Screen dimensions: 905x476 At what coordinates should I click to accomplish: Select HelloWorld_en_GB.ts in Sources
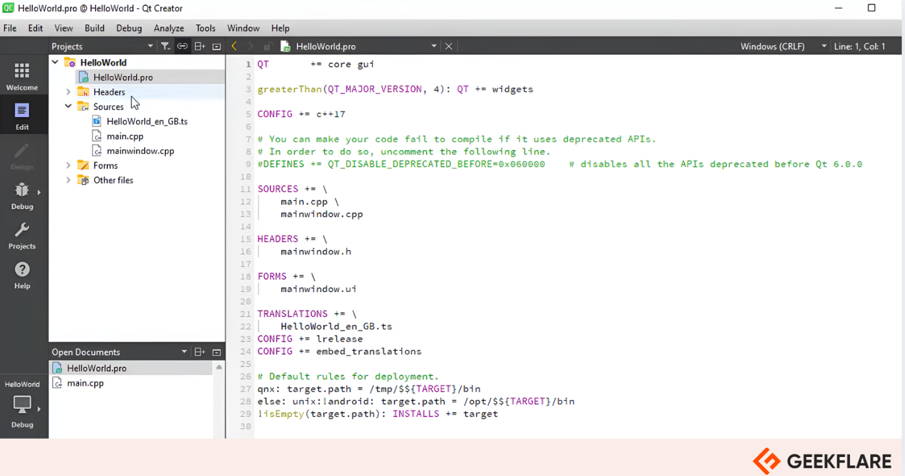click(147, 121)
